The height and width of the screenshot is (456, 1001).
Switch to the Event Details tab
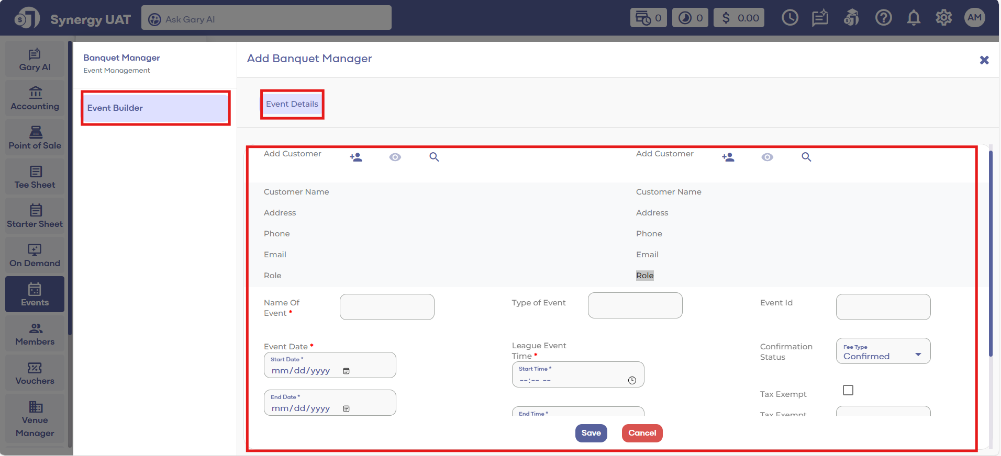point(292,104)
